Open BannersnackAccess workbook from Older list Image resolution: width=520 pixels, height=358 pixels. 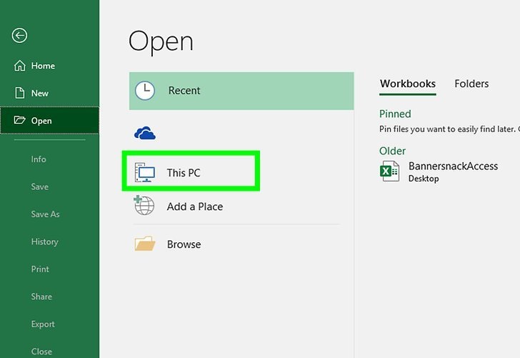coord(453,166)
